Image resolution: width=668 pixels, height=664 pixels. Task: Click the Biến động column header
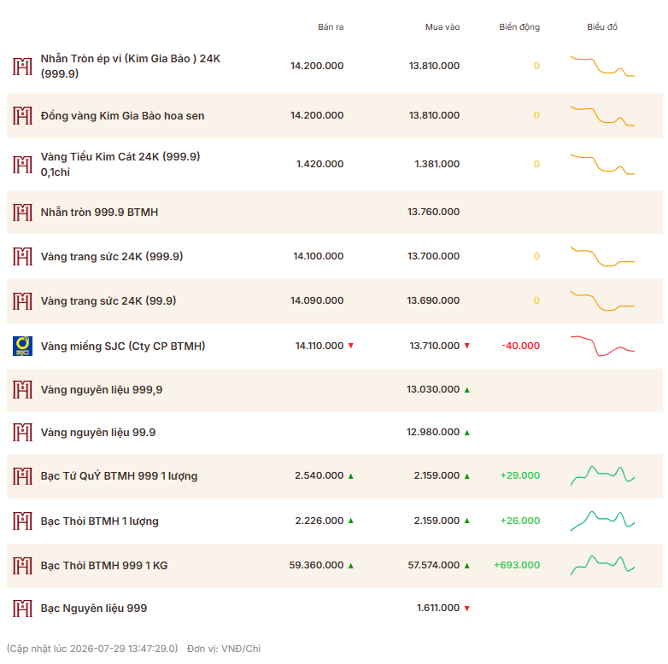coord(519,26)
